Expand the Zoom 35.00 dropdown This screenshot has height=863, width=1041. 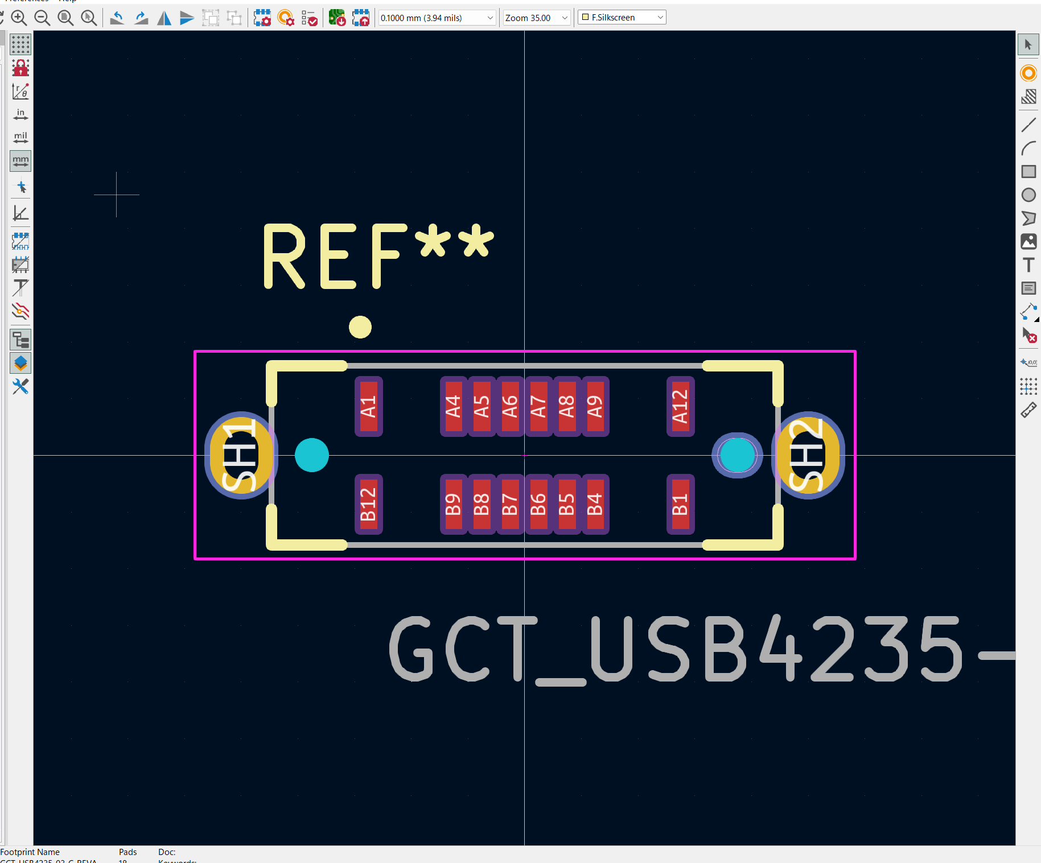pyautogui.click(x=536, y=18)
